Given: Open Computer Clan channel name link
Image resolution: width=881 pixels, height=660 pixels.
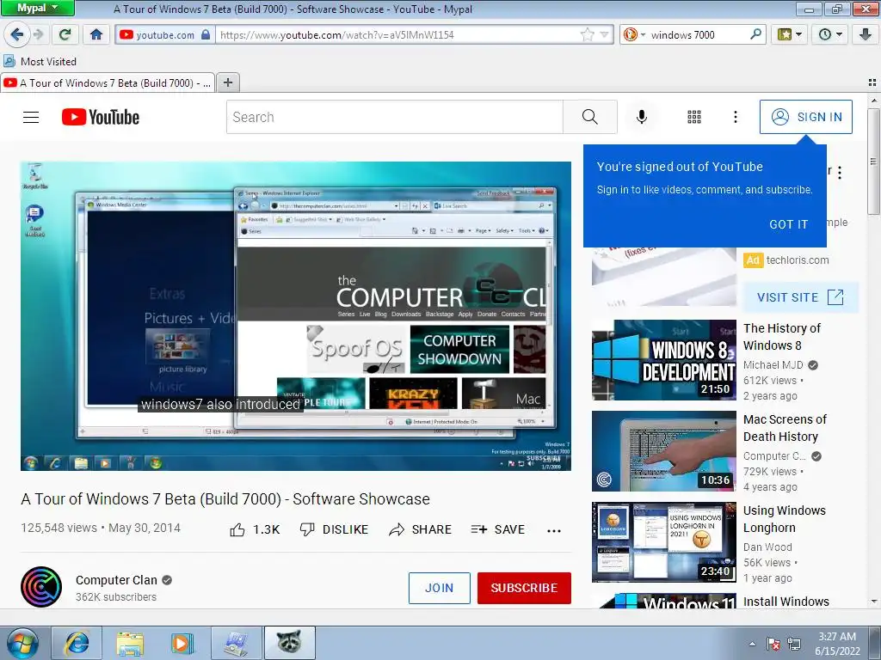Looking at the screenshot, I should coord(117,580).
